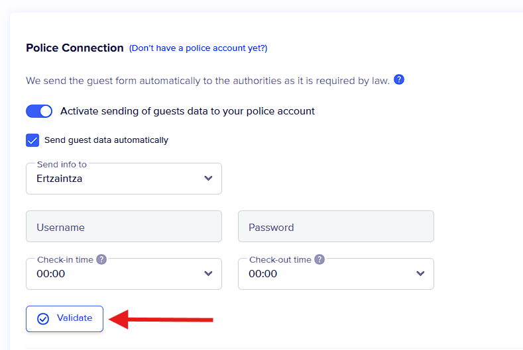Click the Check-in time help icon
The height and width of the screenshot is (350, 523).
101,259
